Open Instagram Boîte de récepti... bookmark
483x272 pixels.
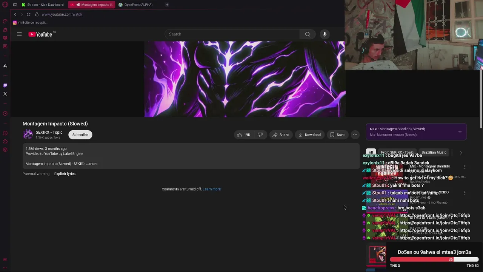(x=30, y=23)
